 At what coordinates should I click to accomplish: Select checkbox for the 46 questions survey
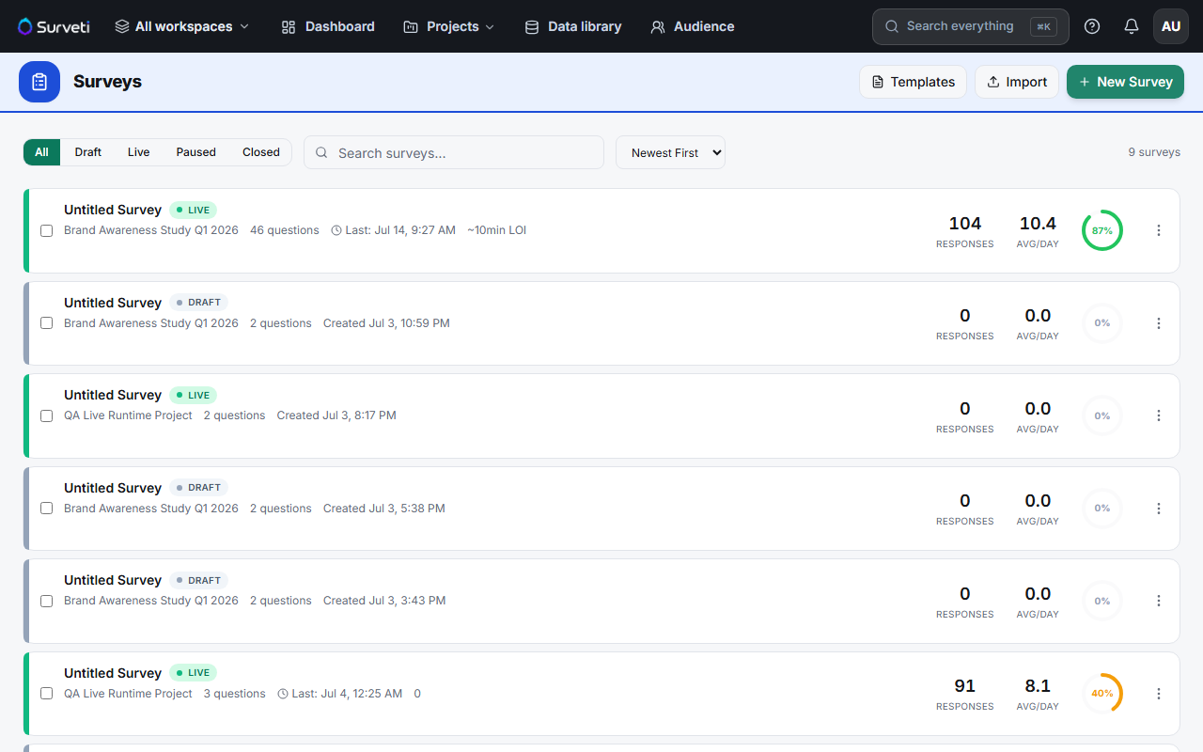pyautogui.click(x=46, y=230)
